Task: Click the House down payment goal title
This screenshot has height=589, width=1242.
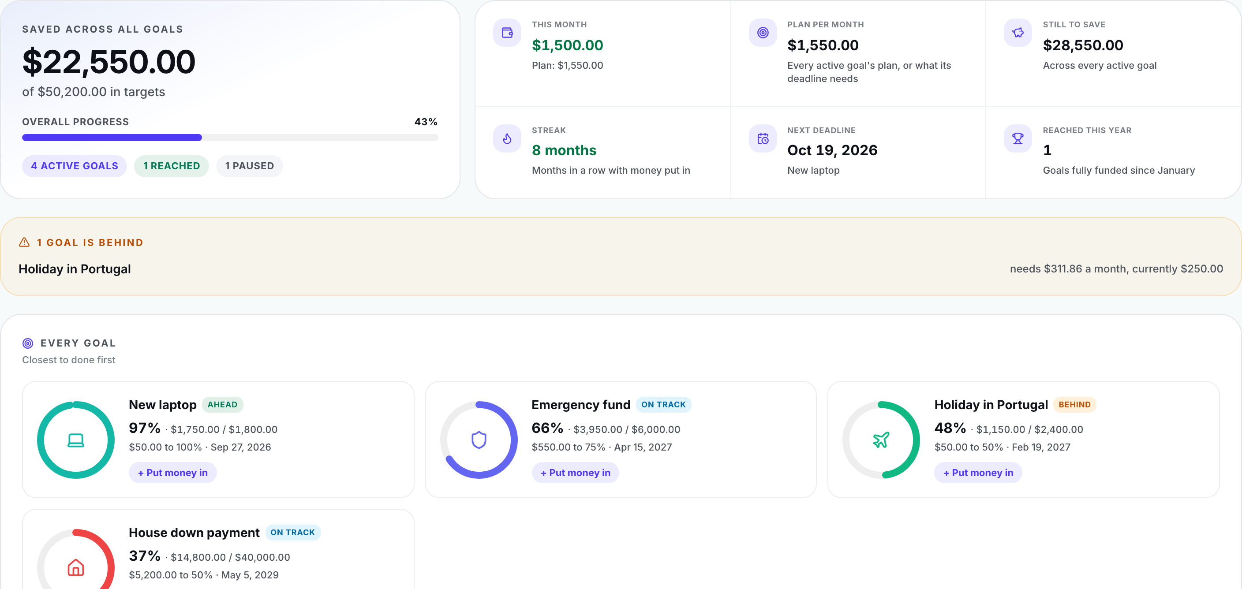Action: (194, 532)
